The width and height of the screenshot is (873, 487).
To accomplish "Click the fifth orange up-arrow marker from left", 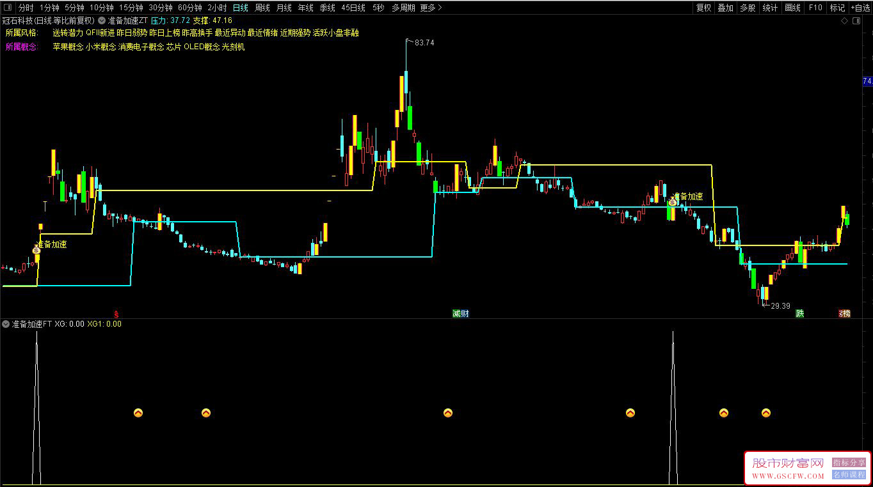I will click(x=724, y=413).
